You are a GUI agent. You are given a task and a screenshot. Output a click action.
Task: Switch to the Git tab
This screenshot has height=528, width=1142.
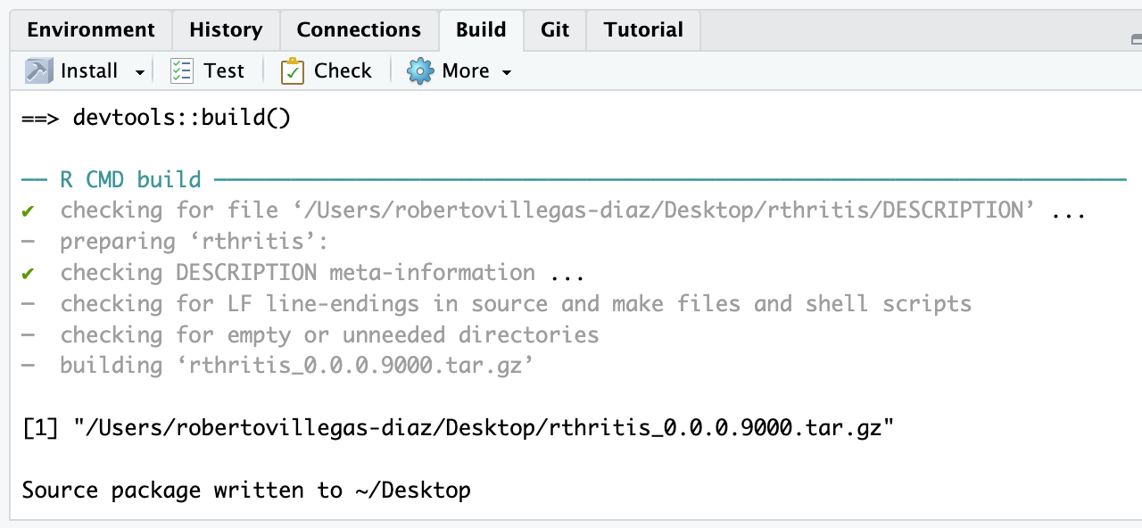(x=555, y=30)
